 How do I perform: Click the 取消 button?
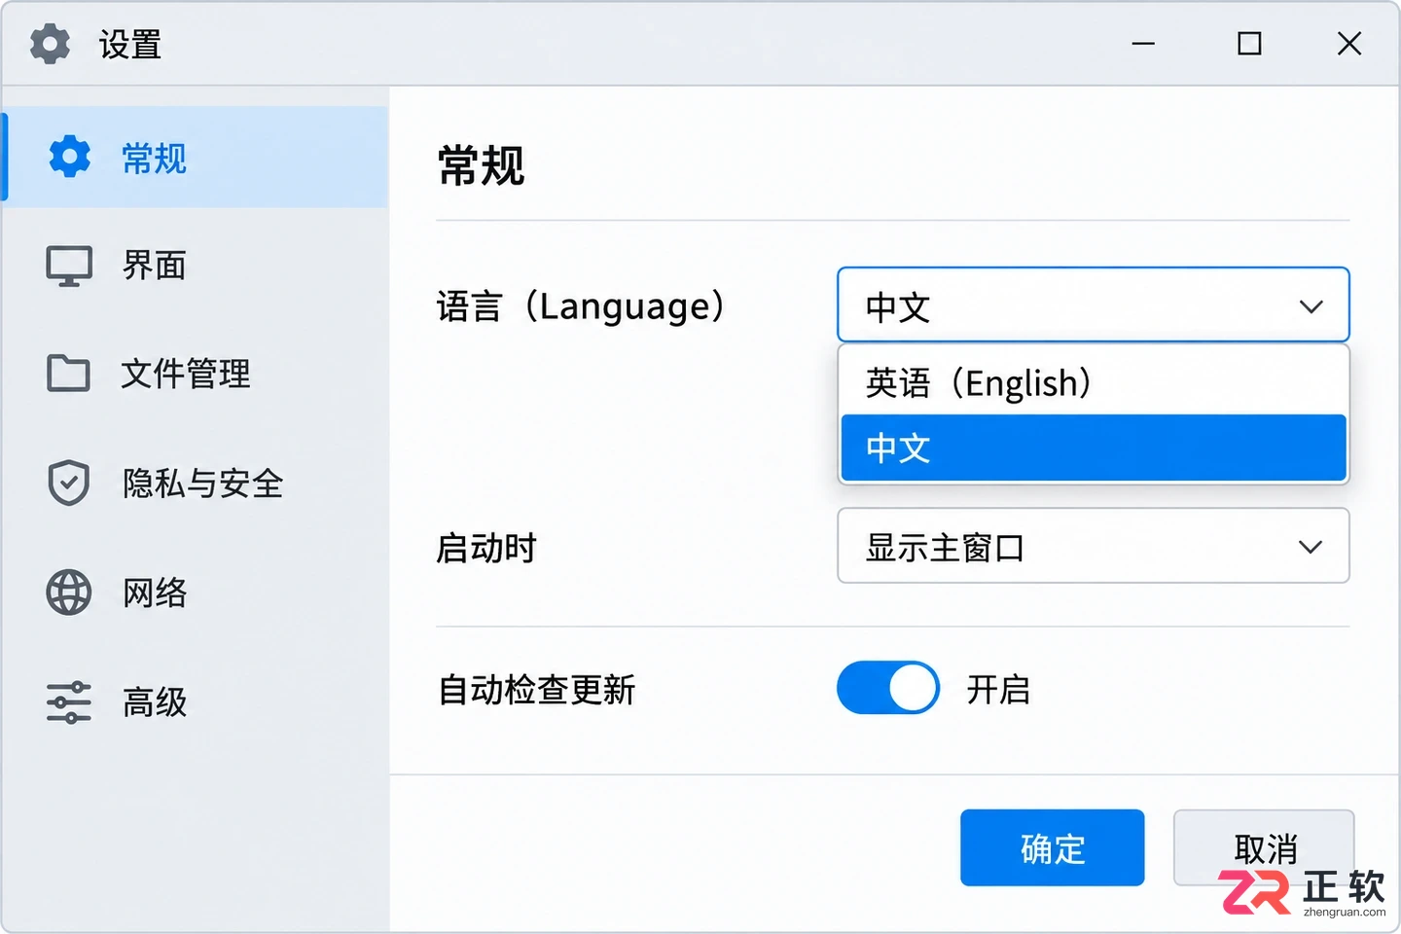(1264, 847)
